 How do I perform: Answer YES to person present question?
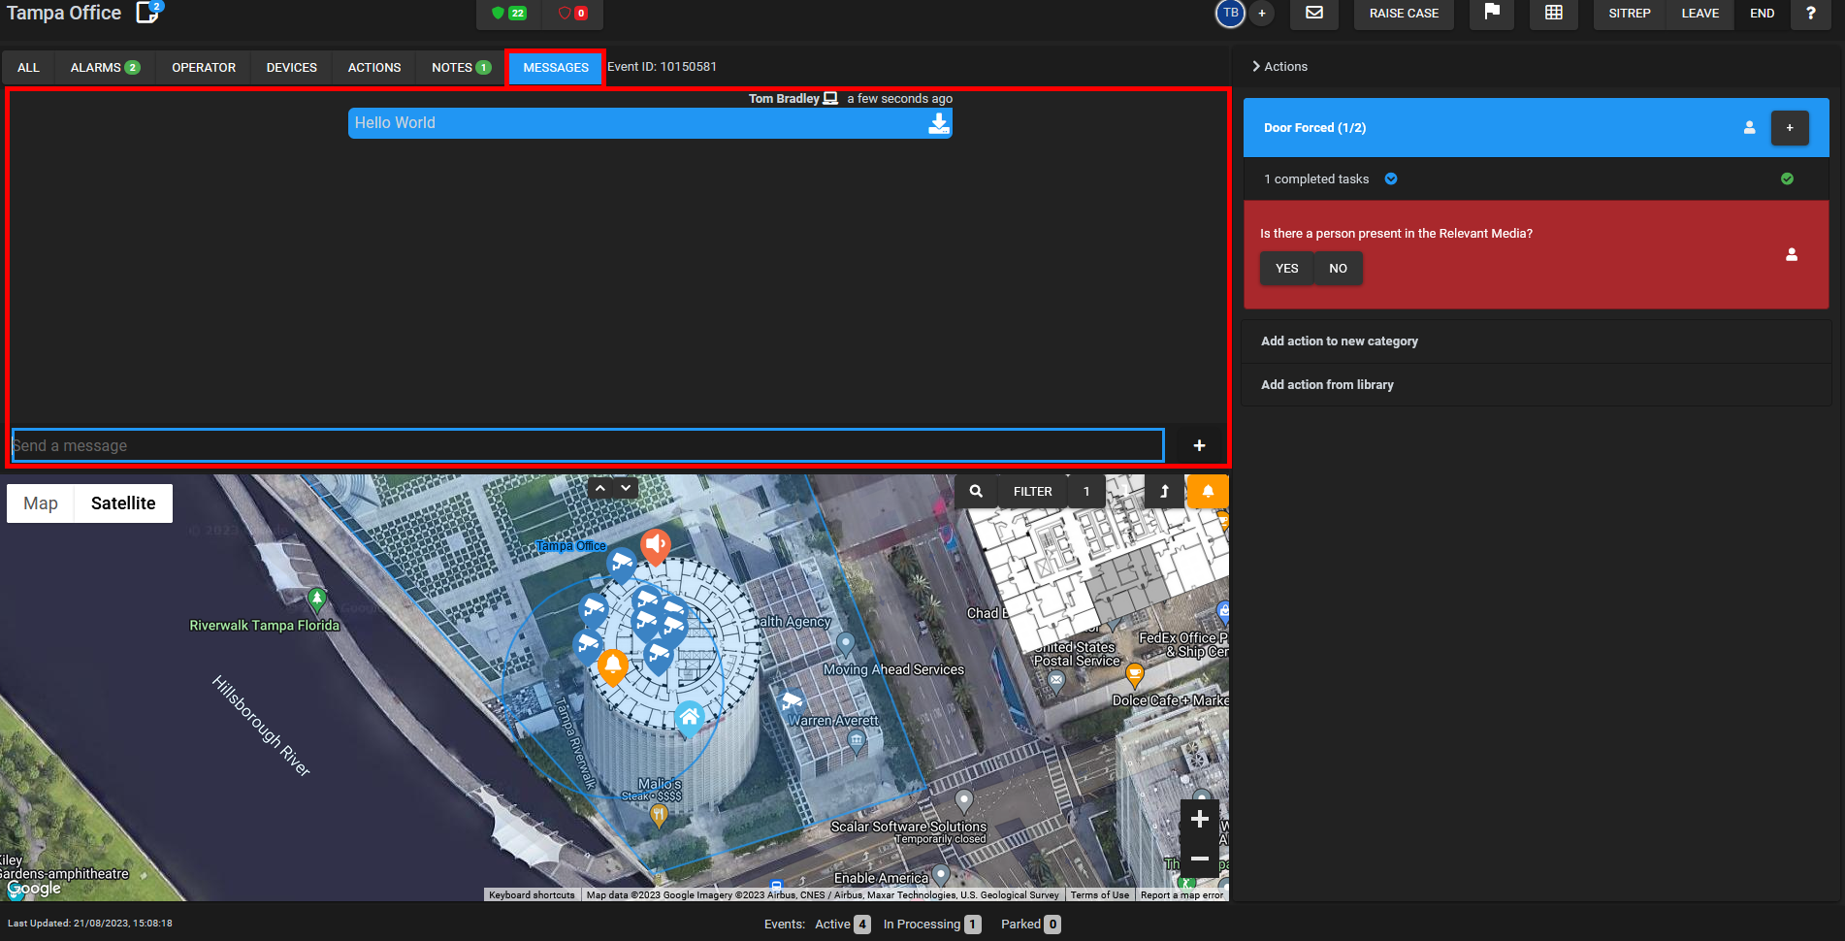1286,269
